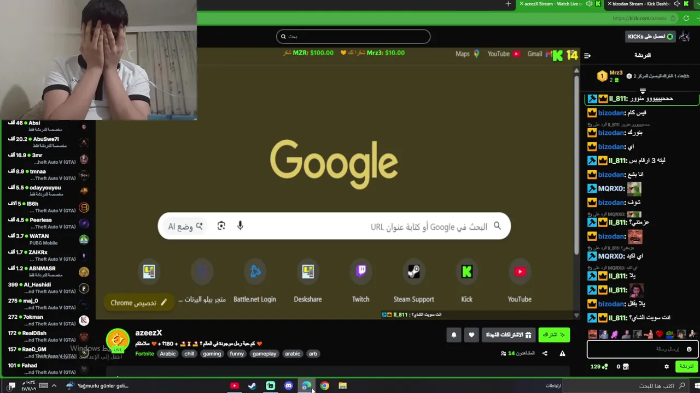Select AbuSwe7l channel in sidebar
Image resolution: width=700 pixels, height=393 pixels.
(48, 142)
